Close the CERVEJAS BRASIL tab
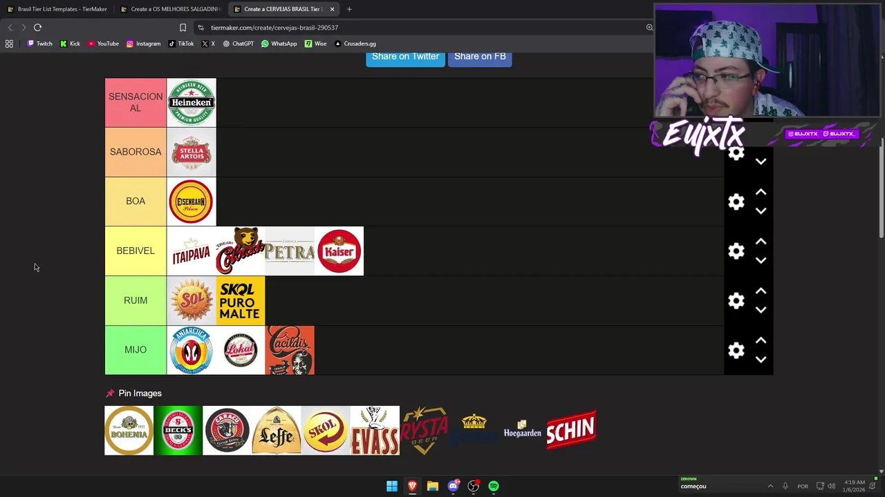 (332, 9)
